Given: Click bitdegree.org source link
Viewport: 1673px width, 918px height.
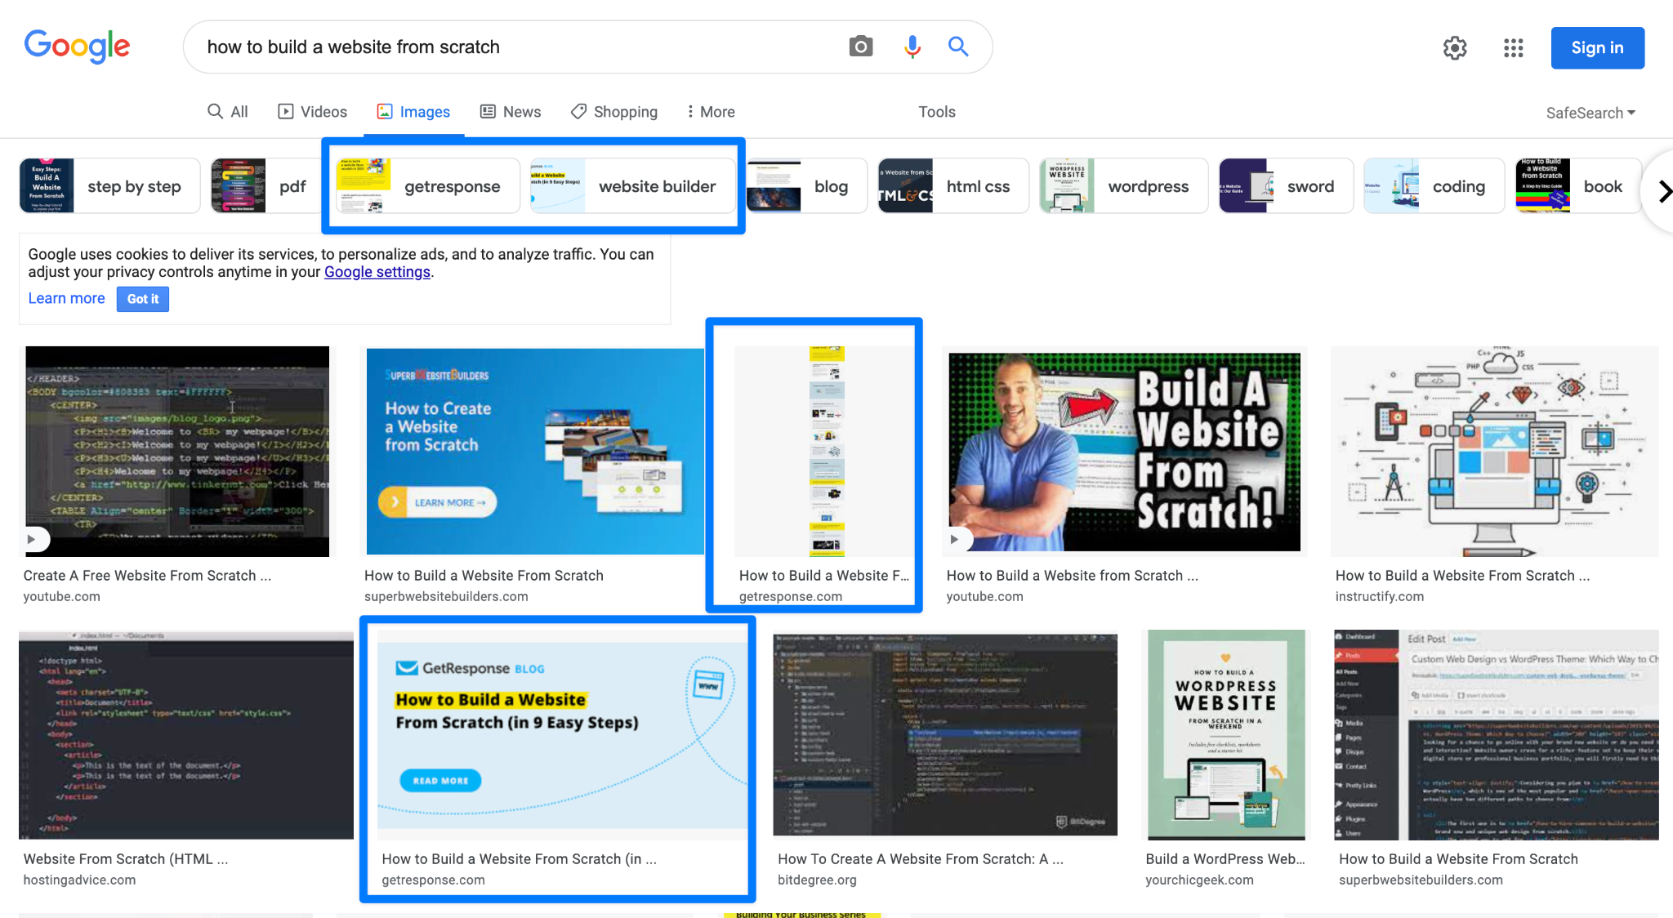Looking at the screenshot, I should point(817,880).
